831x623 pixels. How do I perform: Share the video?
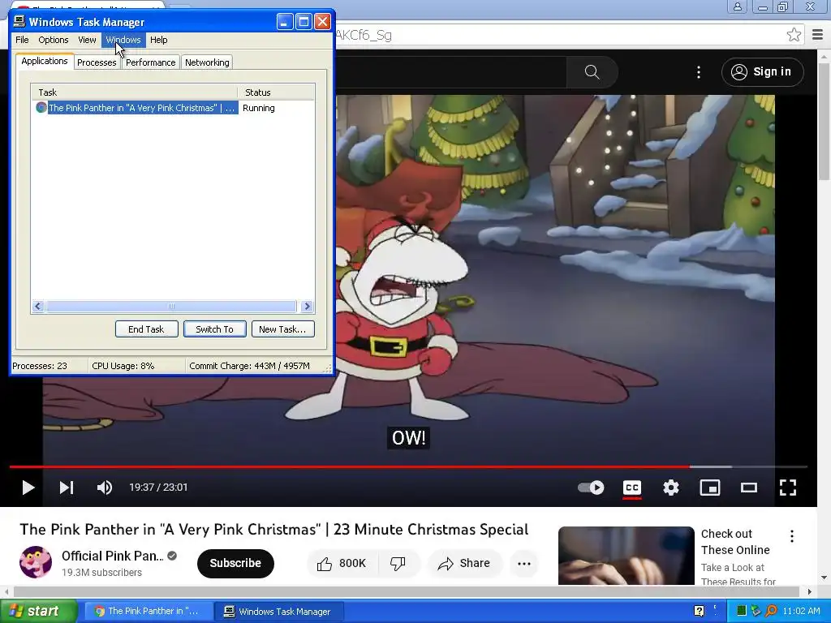(x=463, y=563)
